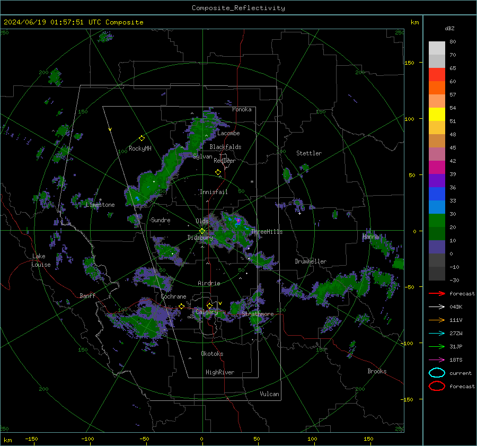Image resolution: width=477 pixels, height=446 pixels.
Task: Select the 70 dBZ grey color swatch
Action: [437, 48]
